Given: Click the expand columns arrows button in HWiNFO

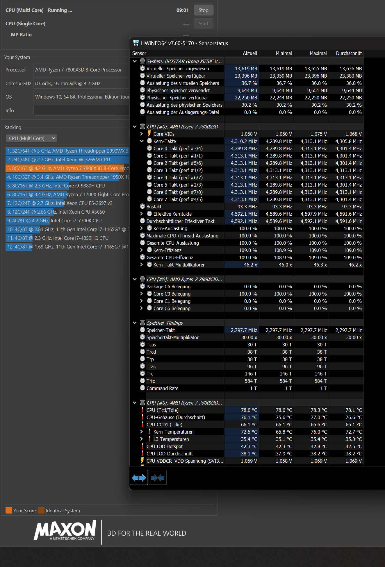Looking at the screenshot, I should [139, 477].
